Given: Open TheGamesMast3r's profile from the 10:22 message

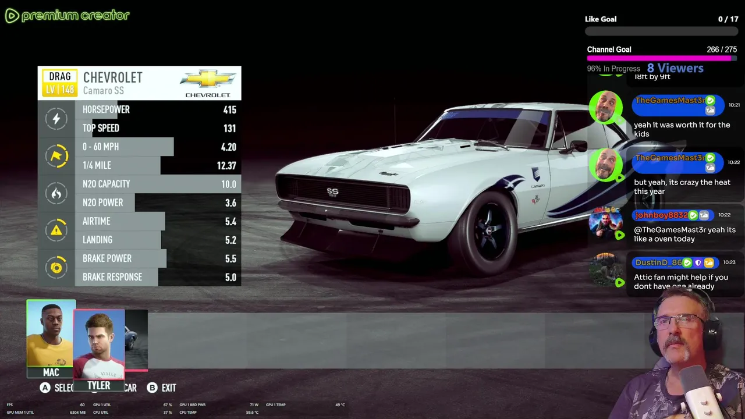Looking at the screenshot, I should [670, 158].
